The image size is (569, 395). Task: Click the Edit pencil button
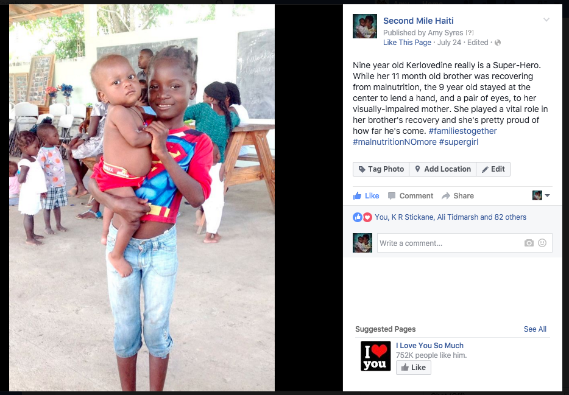[493, 169]
